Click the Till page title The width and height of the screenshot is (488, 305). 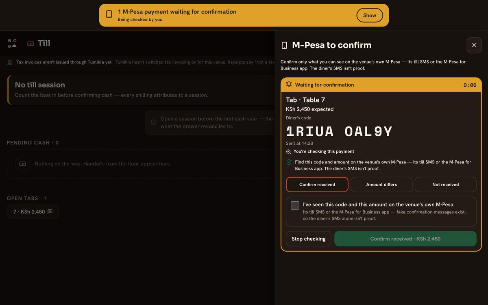click(44, 43)
